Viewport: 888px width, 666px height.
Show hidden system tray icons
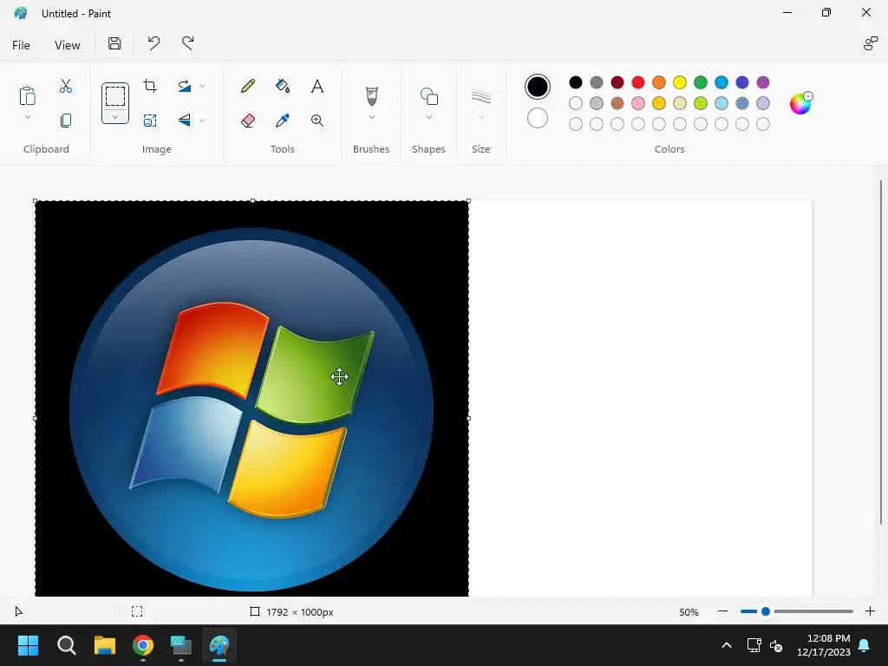[x=727, y=645]
